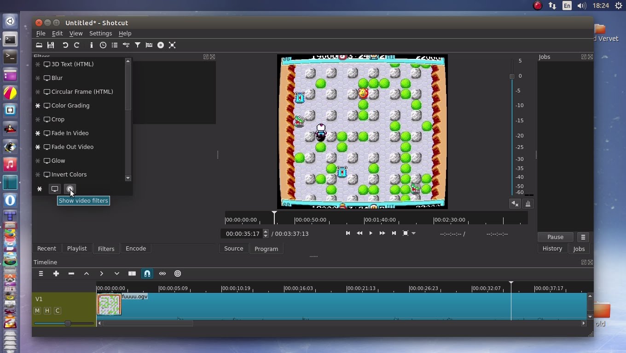Mute track V1 with M button
626x353 pixels.
(37, 311)
